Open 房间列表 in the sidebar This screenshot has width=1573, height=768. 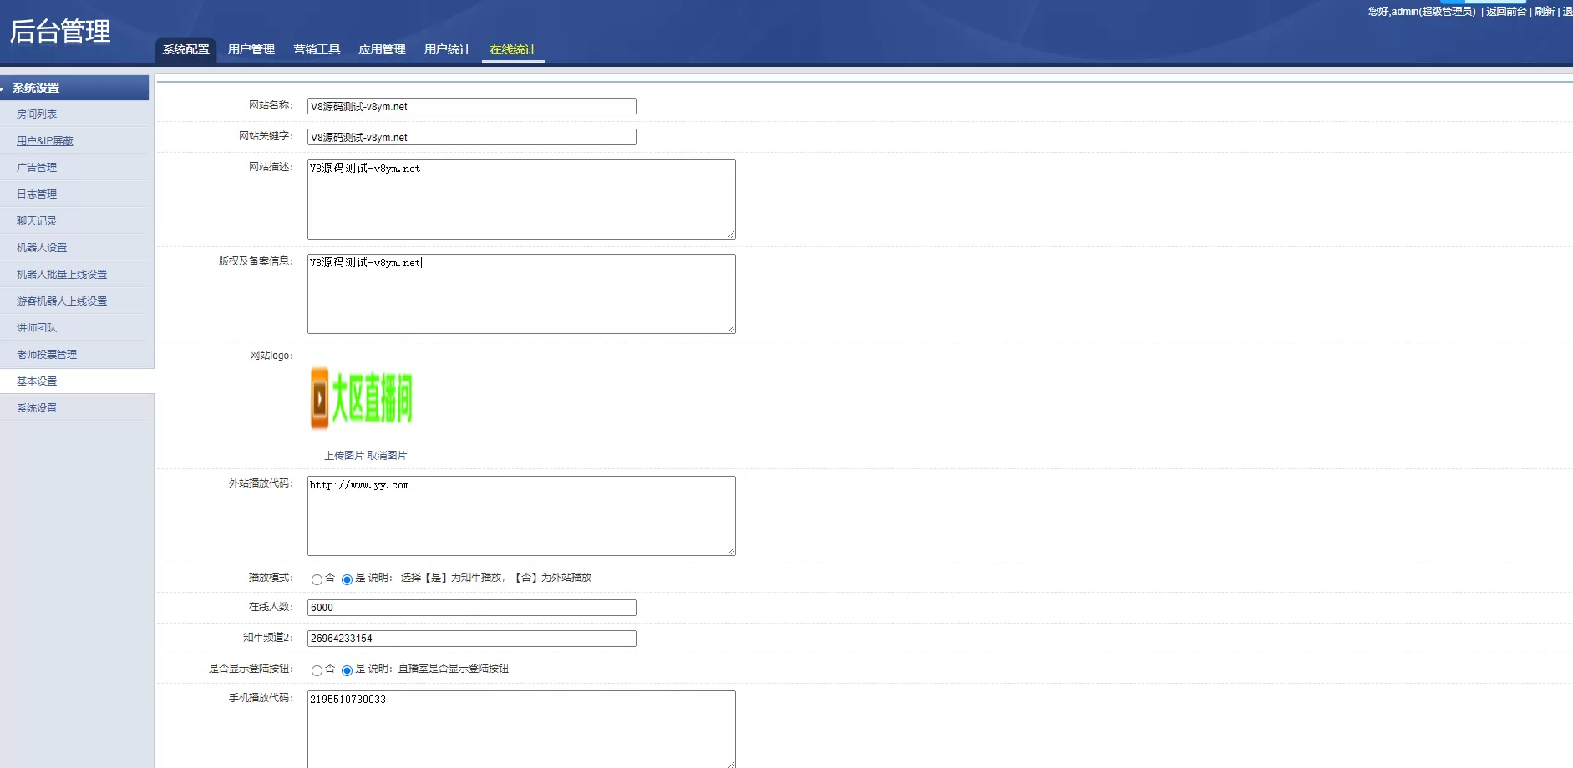click(37, 114)
